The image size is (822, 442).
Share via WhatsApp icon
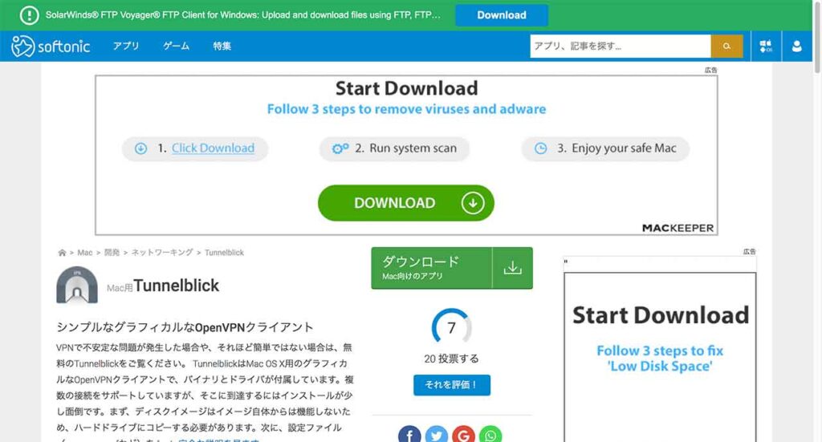click(490, 434)
